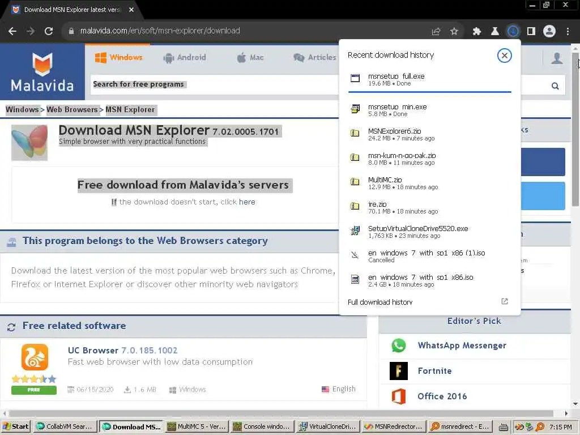
Task: Open Full download history link
Action: point(380,302)
